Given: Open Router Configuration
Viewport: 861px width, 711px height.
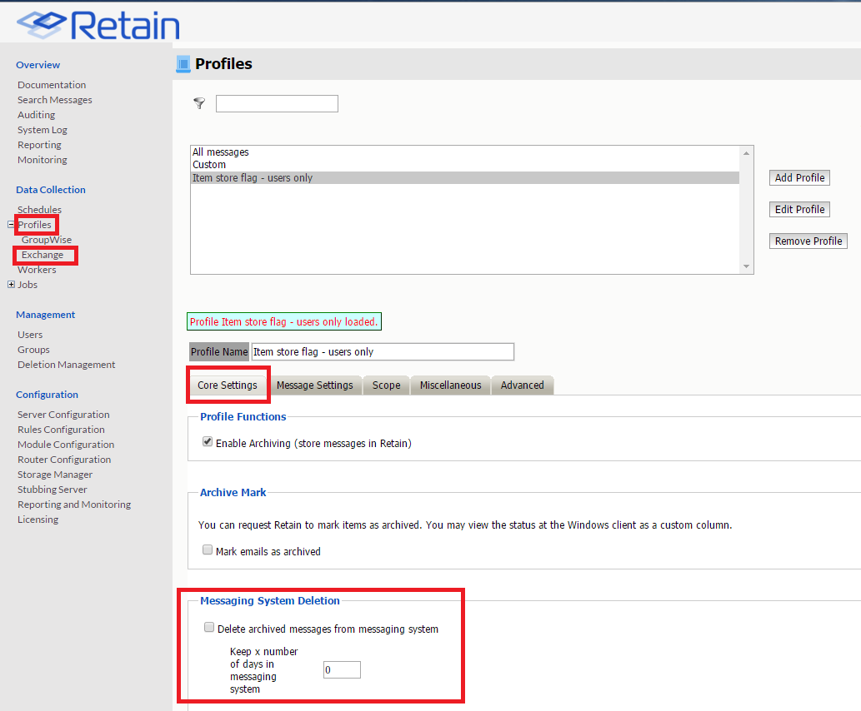Looking at the screenshot, I should [x=64, y=460].
